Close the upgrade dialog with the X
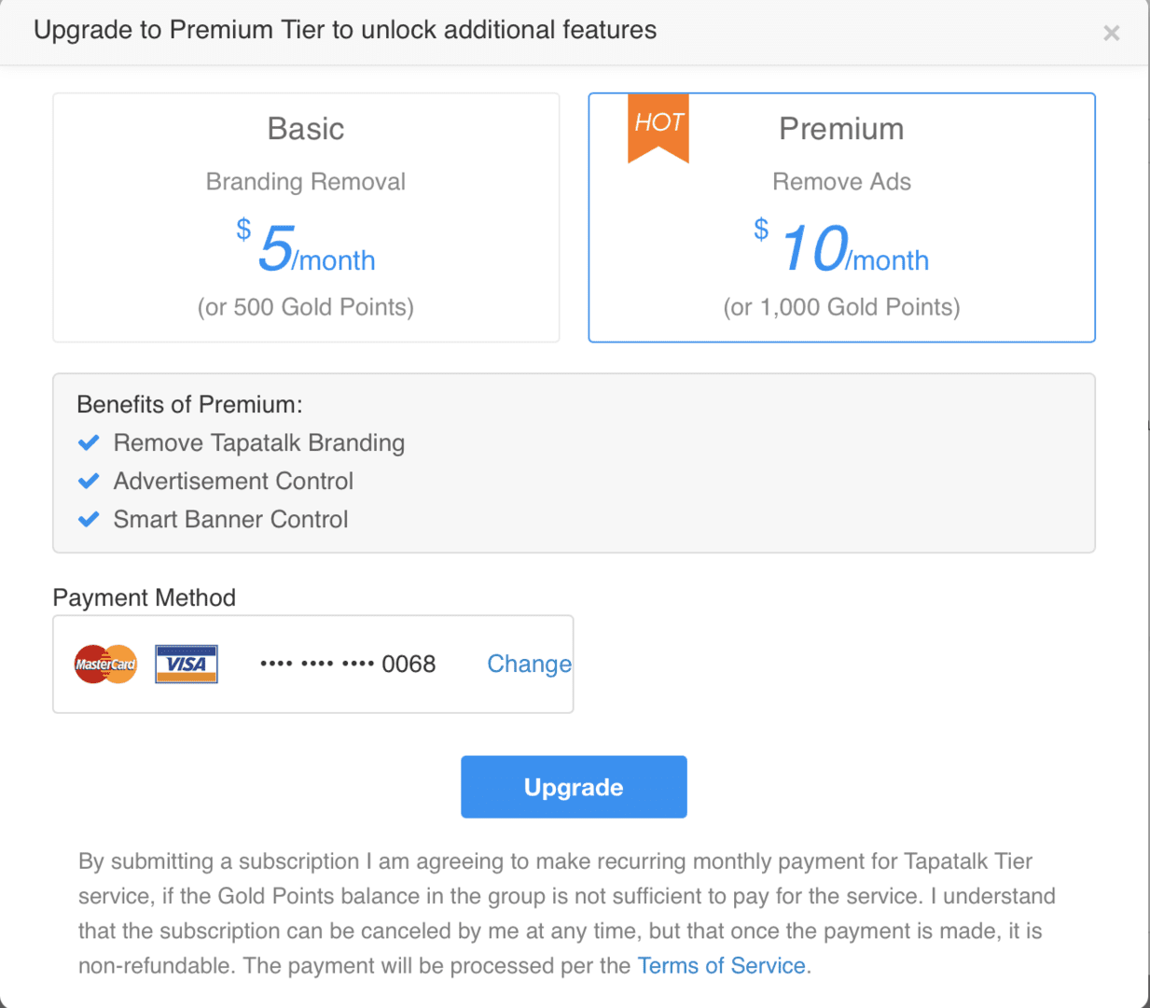 pyautogui.click(x=1111, y=34)
